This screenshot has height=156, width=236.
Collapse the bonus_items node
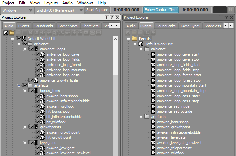pyautogui.click(x=25, y=91)
